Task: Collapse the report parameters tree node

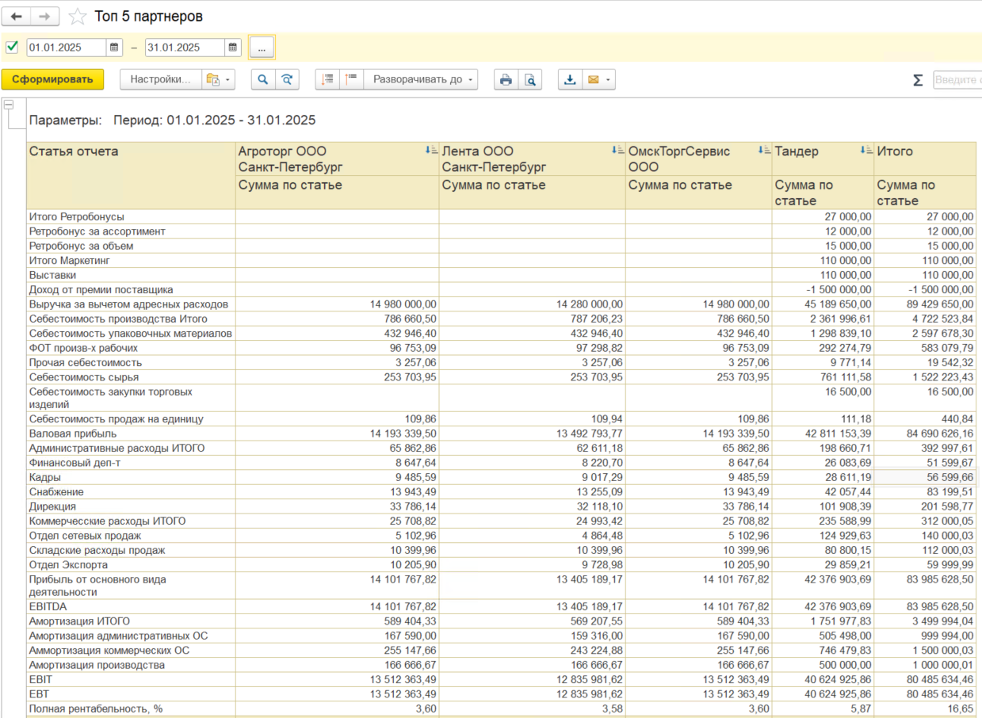Action: tap(9, 105)
